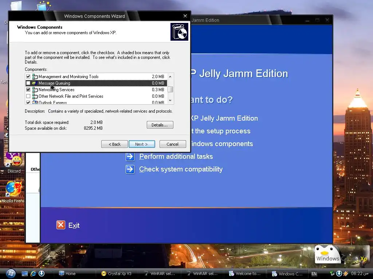The height and width of the screenshot is (279, 373).
Task: Click the Networking Services component icon
Action: point(35,90)
